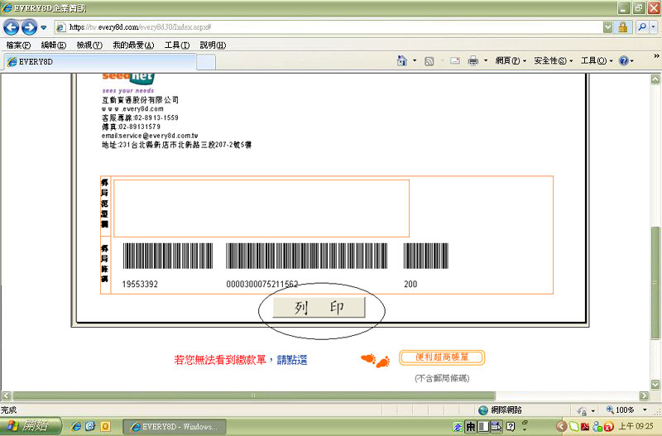Go back with the browser Back arrow

pos(11,27)
